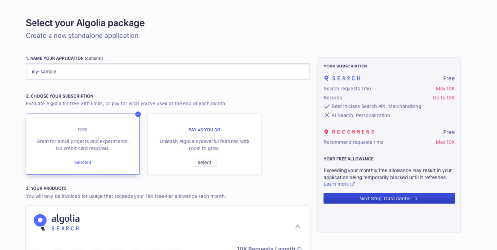Click the checkmark beside Best in class Search API
497x250 pixels.
click(x=327, y=106)
